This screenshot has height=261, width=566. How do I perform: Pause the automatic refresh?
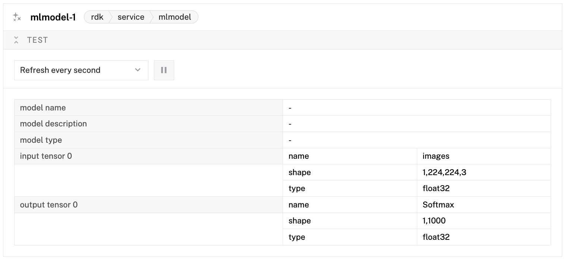click(164, 70)
